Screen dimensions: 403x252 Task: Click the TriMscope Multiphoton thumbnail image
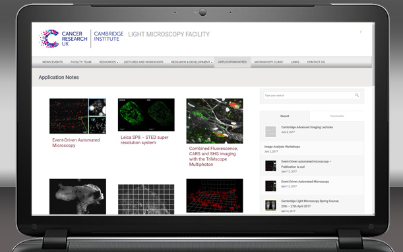(214, 121)
